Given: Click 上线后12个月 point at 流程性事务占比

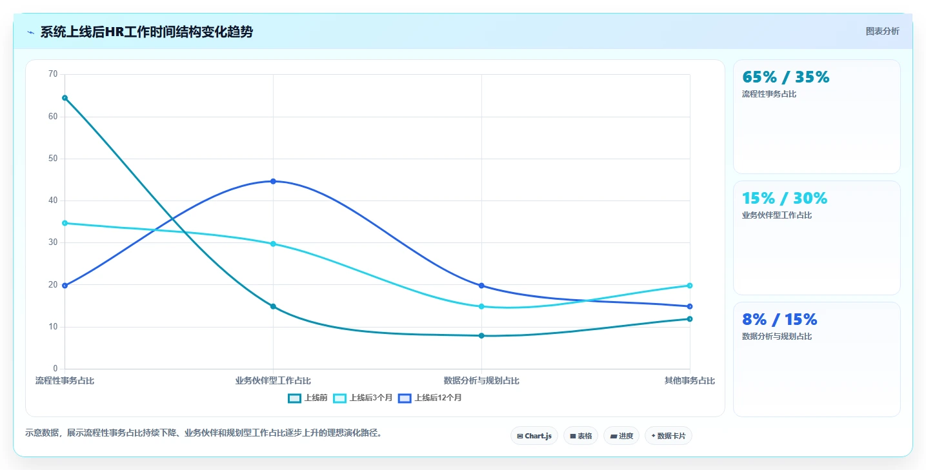Looking at the screenshot, I should point(65,286).
